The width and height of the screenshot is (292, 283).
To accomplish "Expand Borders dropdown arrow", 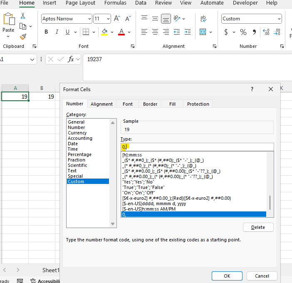I will [x=94, y=32].
